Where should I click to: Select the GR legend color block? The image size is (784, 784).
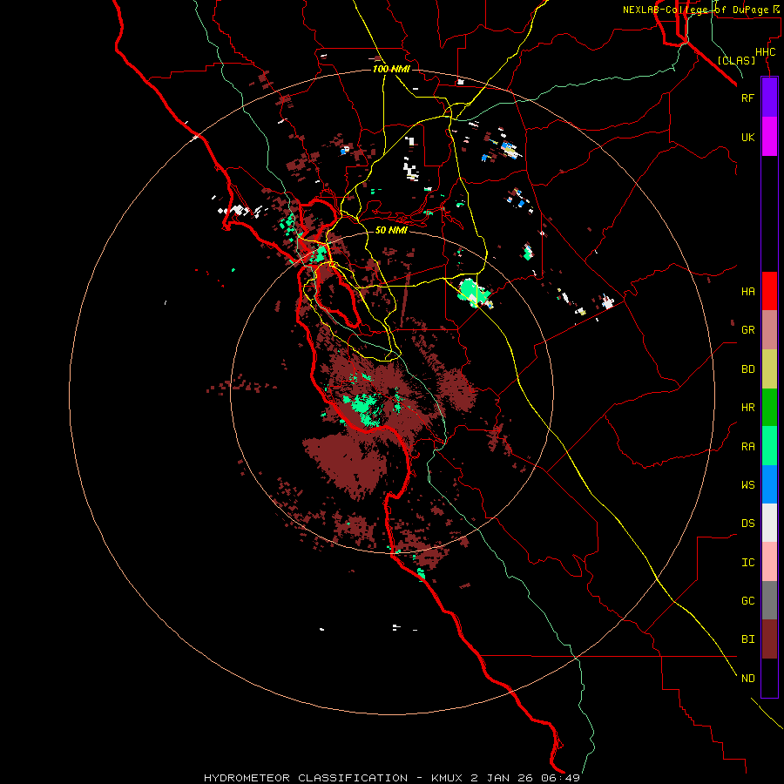(769, 330)
